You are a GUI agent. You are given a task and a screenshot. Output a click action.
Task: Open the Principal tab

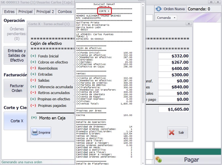(x=26, y=12)
